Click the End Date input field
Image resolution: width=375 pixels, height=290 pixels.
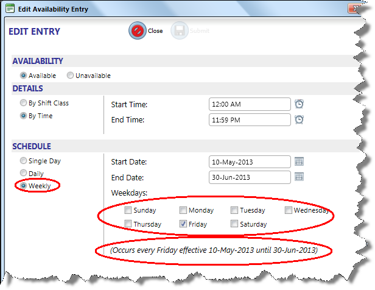249,177
